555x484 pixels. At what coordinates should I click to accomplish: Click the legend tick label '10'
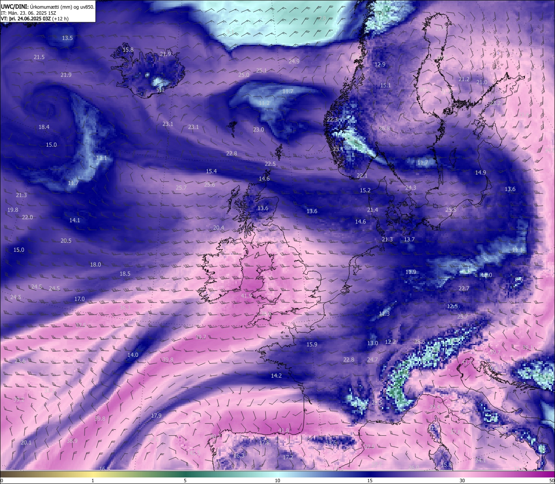(x=277, y=481)
